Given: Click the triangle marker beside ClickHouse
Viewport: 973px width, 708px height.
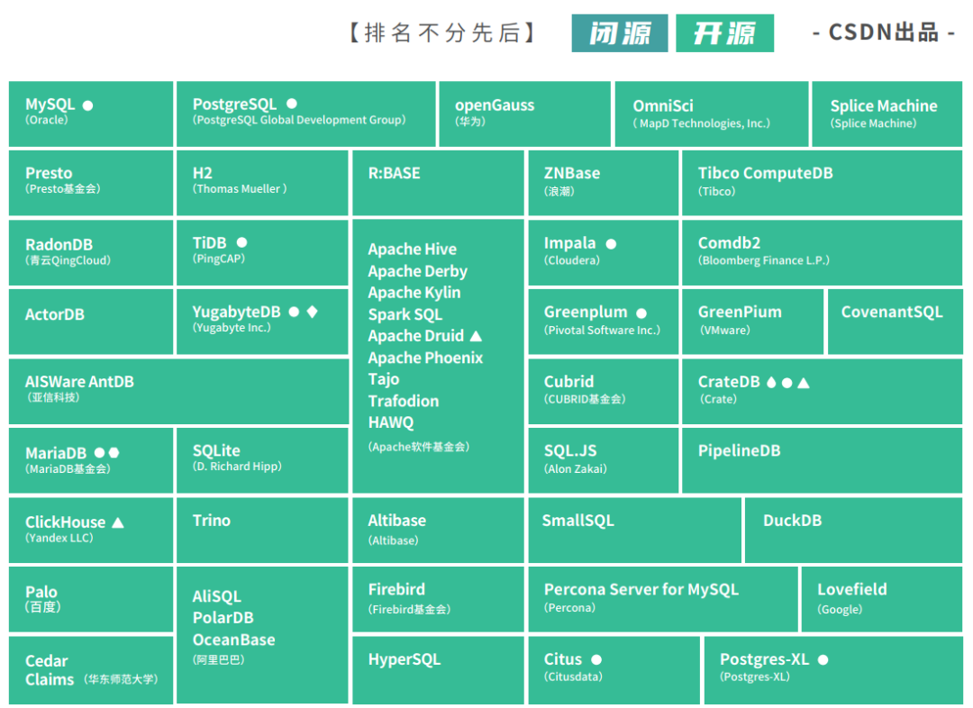Looking at the screenshot, I should pos(118,522).
